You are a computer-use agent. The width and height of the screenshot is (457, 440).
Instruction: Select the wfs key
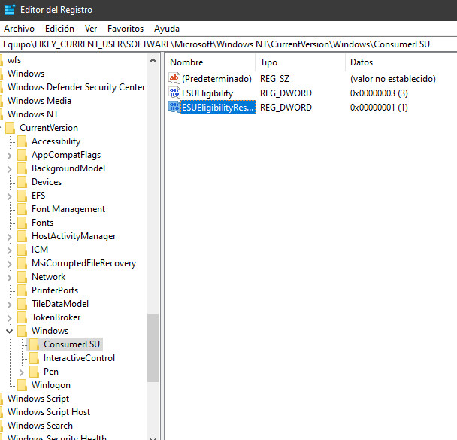(x=14, y=60)
